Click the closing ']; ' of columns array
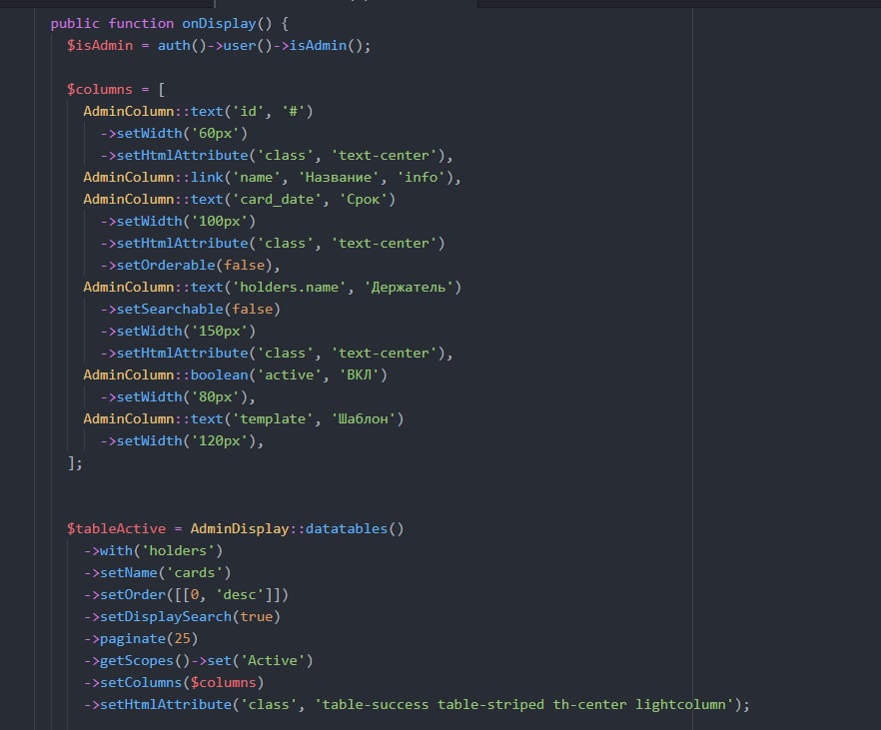This screenshot has height=730, width=881. click(x=75, y=462)
